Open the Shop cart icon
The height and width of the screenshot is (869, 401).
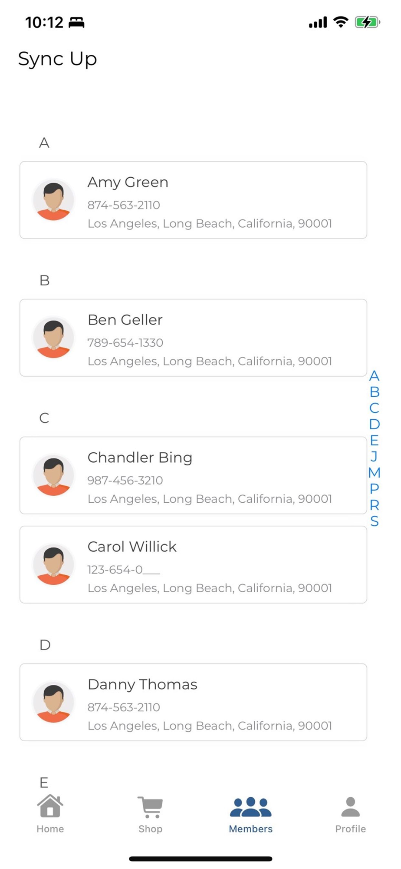tap(150, 807)
